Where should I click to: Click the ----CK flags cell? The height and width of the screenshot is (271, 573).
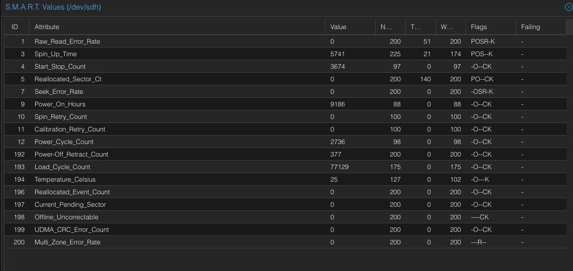480,217
